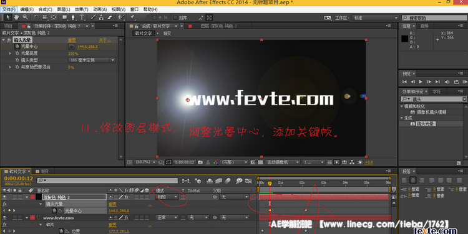This screenshot has height=234, width=468.
Task: Toggle 镜头类型 stopwatch in effect controls
Action: point(17,60)
